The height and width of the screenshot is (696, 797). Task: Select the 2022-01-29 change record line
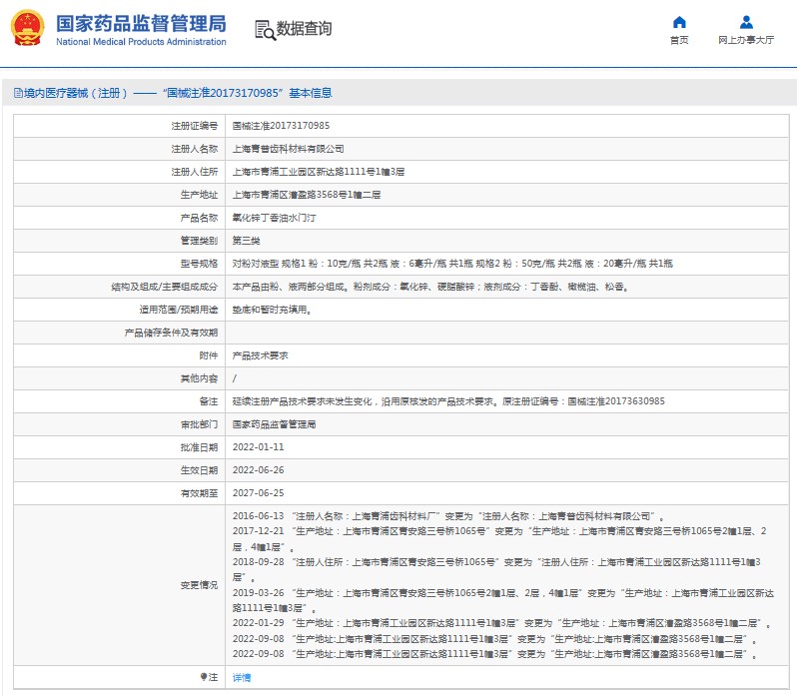click(501, 623)
